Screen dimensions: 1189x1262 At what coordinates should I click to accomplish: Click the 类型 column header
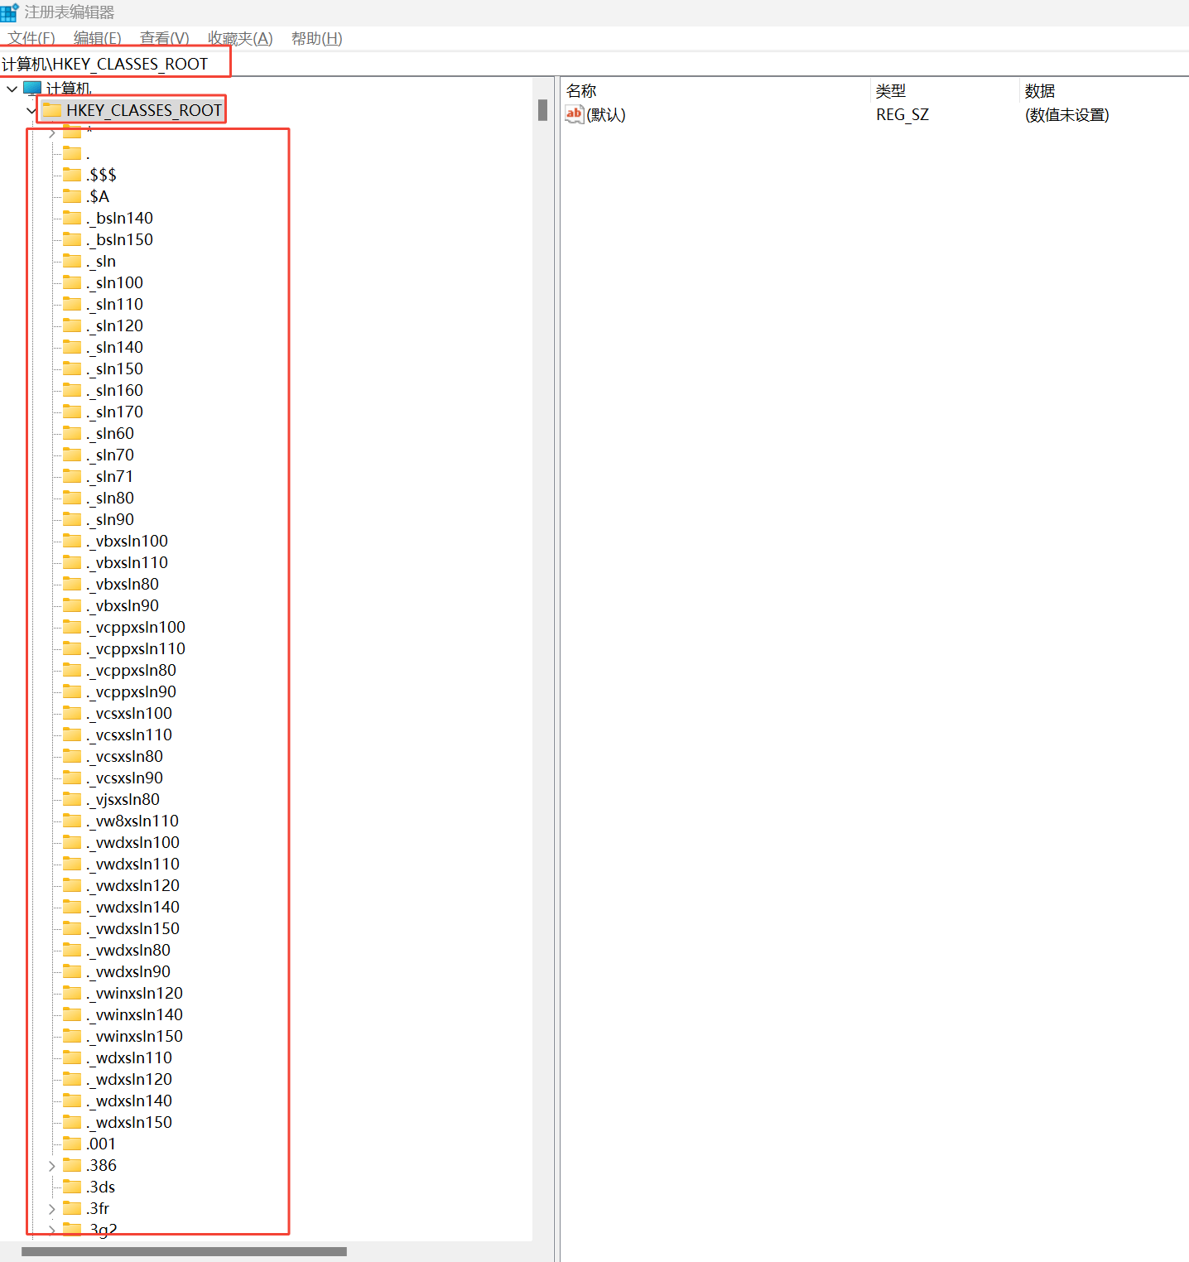[891, 90]
